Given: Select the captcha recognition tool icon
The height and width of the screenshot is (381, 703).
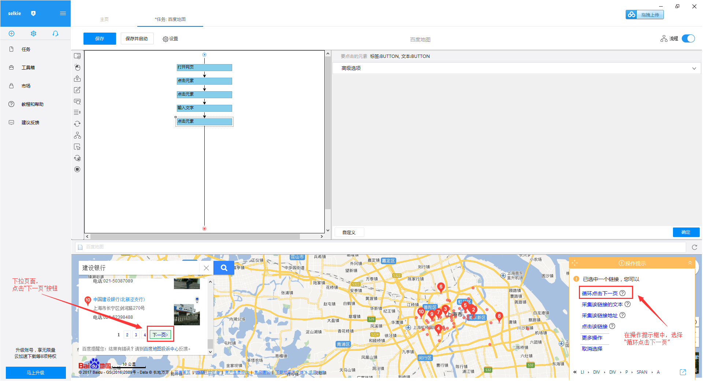Looking at the screenshot, I should tap(77, 101).
